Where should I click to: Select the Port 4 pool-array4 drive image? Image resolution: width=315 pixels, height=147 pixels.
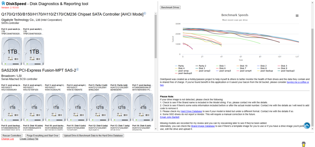[77, 107]
